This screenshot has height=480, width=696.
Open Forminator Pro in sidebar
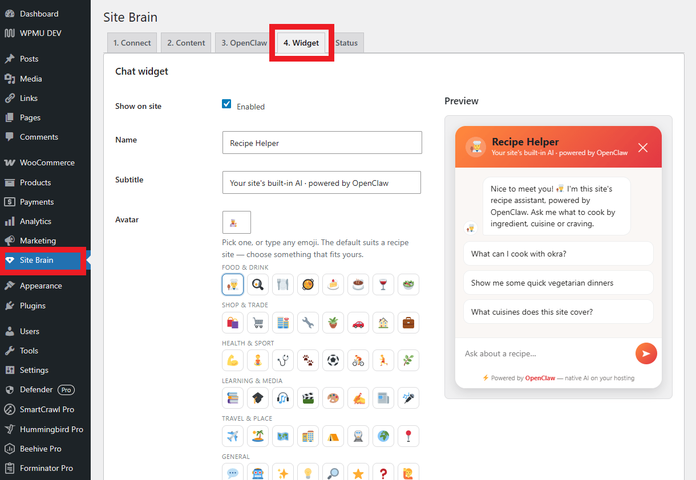point(45,468)
